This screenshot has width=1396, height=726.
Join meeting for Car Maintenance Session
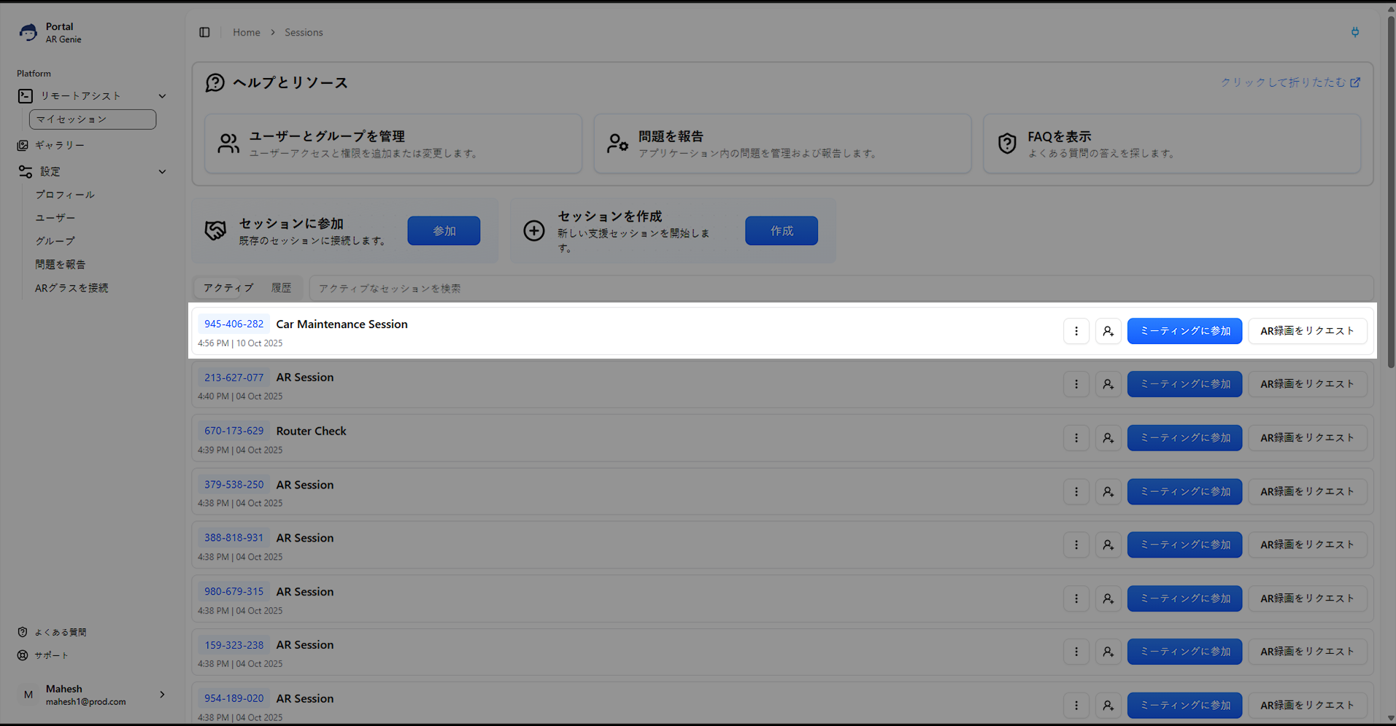point(1184,331)
